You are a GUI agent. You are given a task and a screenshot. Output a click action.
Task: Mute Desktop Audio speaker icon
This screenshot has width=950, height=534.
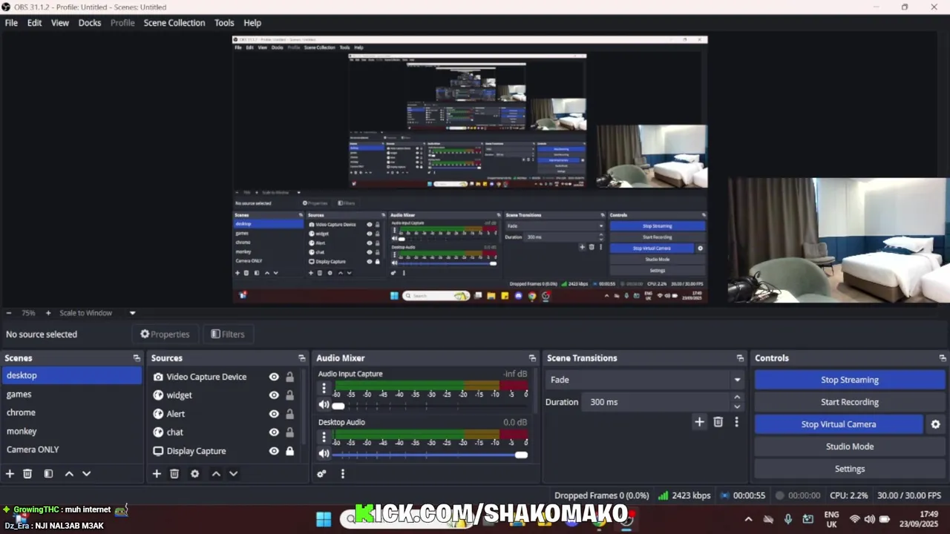pyautogui.click(x=324, y=453)
